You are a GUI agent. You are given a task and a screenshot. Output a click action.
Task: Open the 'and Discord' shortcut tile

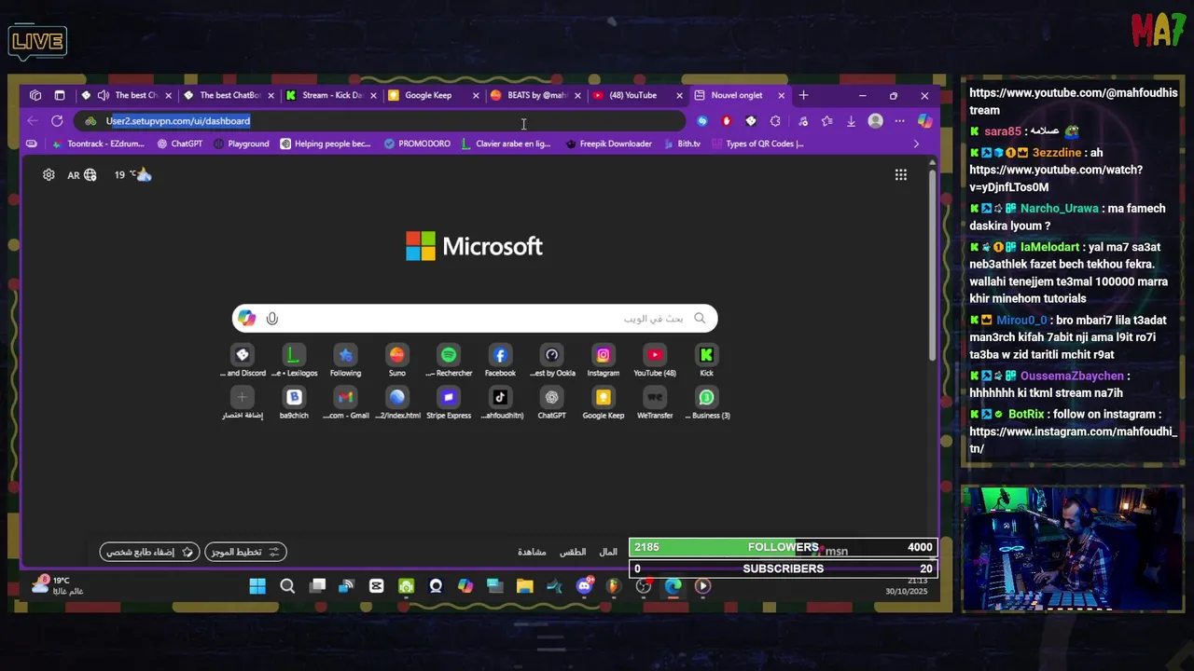(243, 360)
